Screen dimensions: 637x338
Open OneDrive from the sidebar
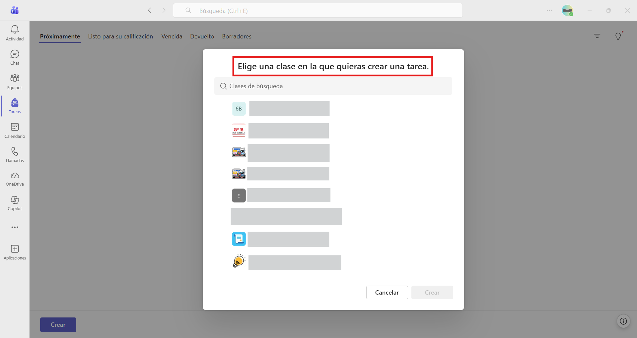pos(15,176)
